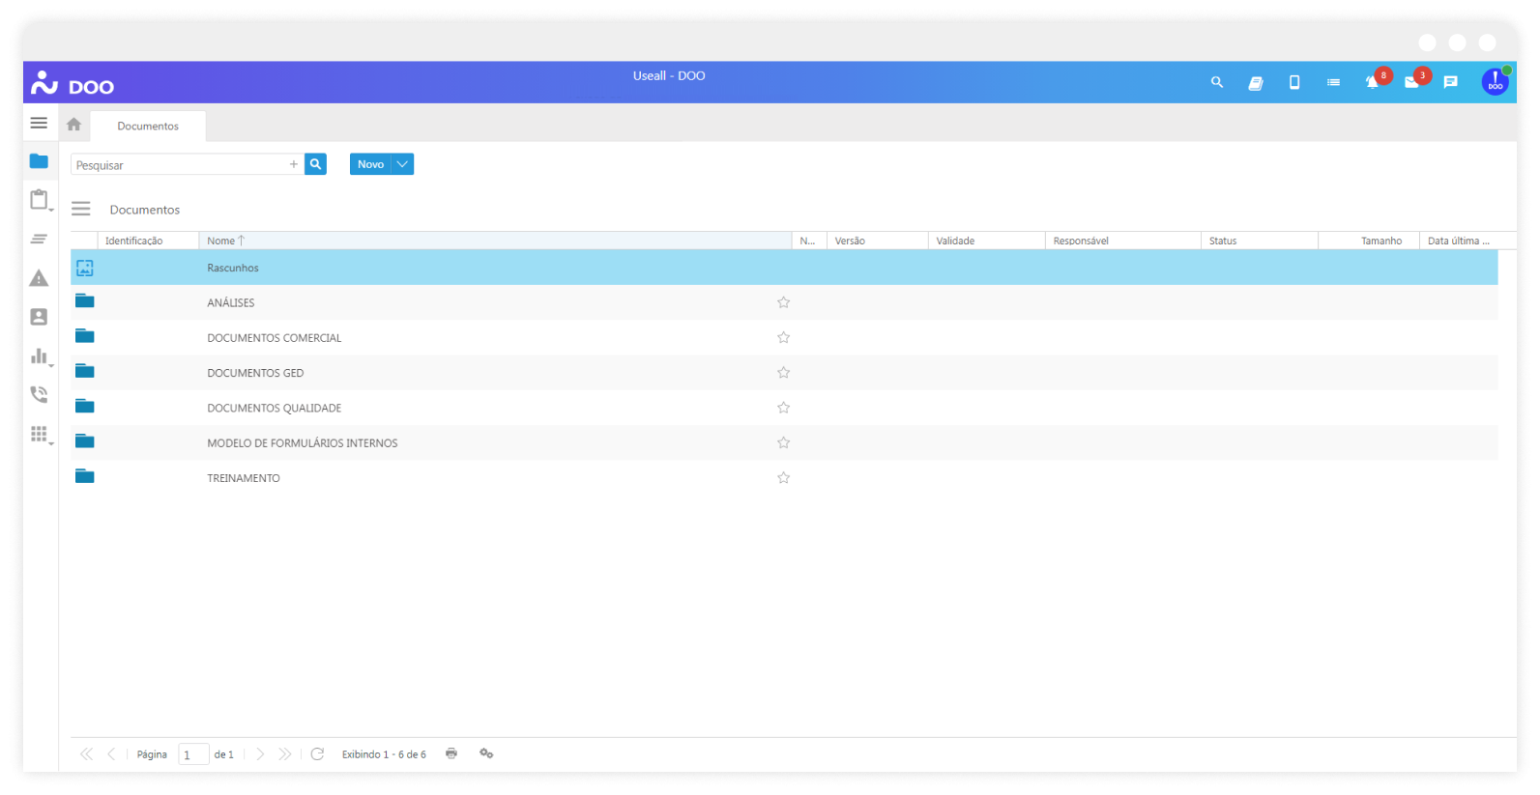Open the warning triangle sidebar icon
The image size is (1540, 795).
(39, 278)
